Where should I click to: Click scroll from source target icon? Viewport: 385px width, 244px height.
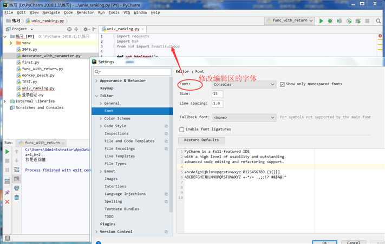pos(69,29)
